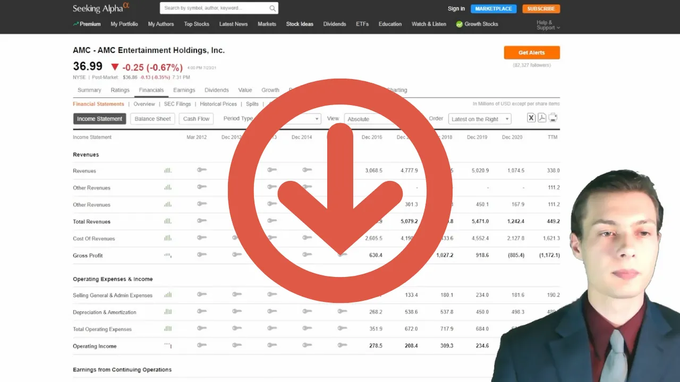680x382 pixels.
Task: Open Revenues row bar chart icon
Action: coord(168,170)
